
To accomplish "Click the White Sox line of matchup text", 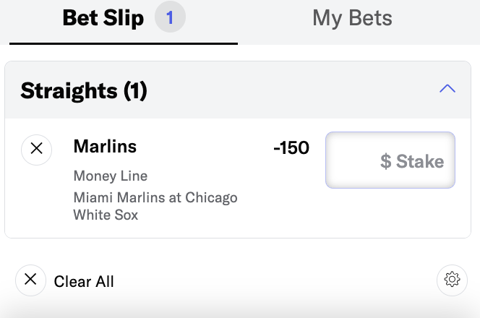I will (106, 215).
